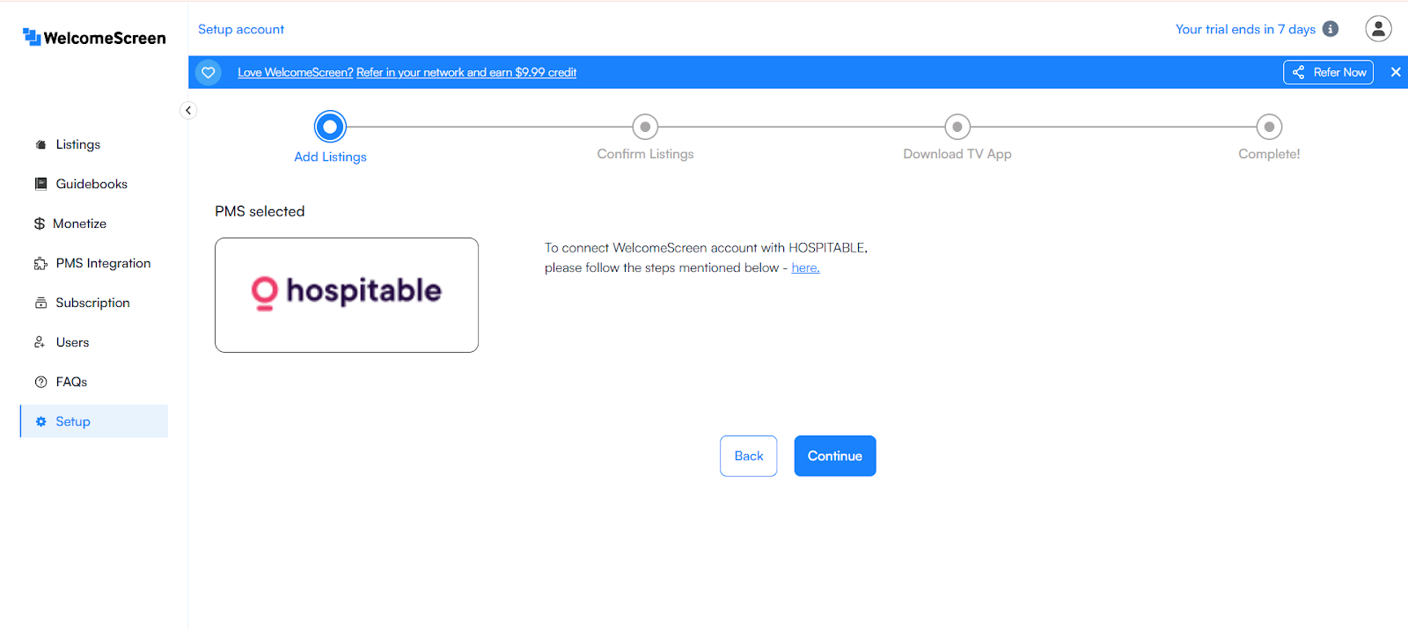Click the Listings sidebar icon
The height and width of the screenshot is (629, 1408).
coord(40,144)
